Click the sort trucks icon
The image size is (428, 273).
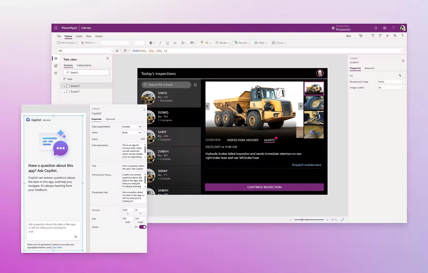click(195, 85)
